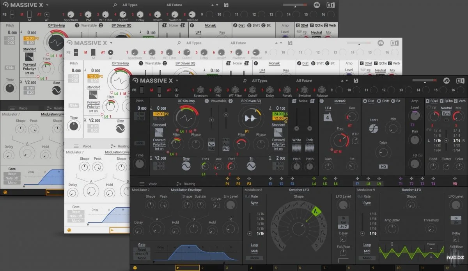Grab the T1 modulation assign crosshair

coord(401,178)
